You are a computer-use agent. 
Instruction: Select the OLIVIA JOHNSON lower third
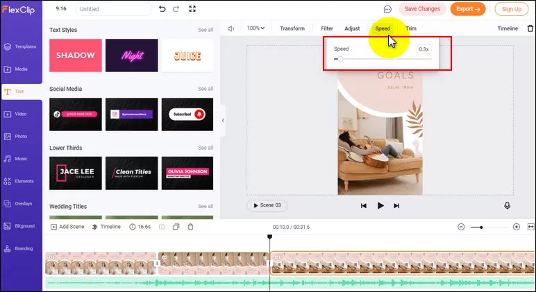187,173
